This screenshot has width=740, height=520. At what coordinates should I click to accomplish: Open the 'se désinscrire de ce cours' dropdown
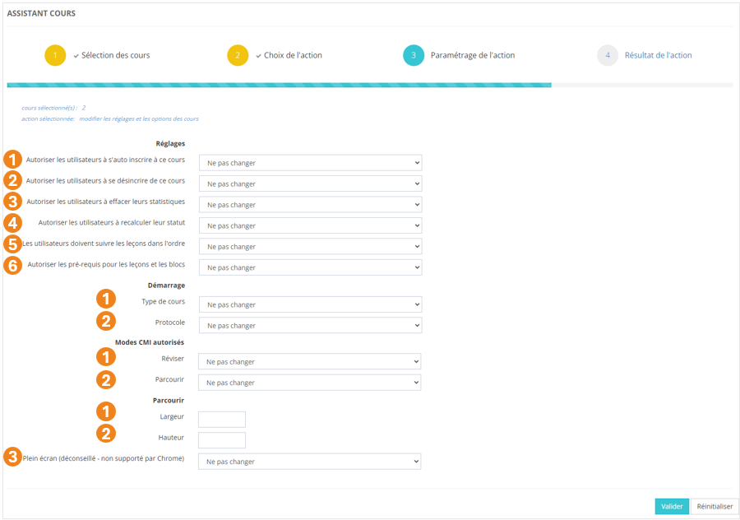310,183
